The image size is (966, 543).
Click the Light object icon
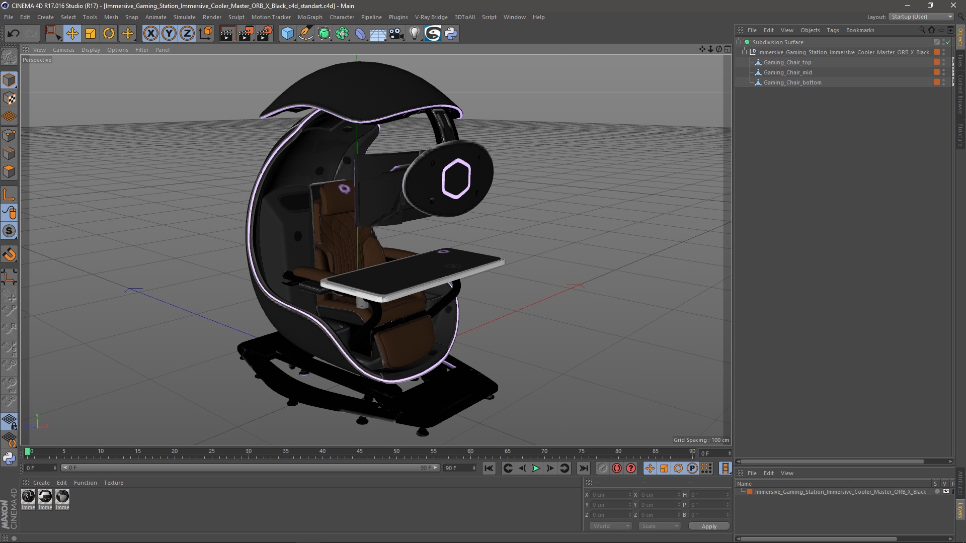pos(414,34)
